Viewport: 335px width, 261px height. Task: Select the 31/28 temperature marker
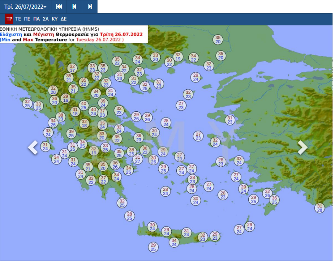[320, 208]
